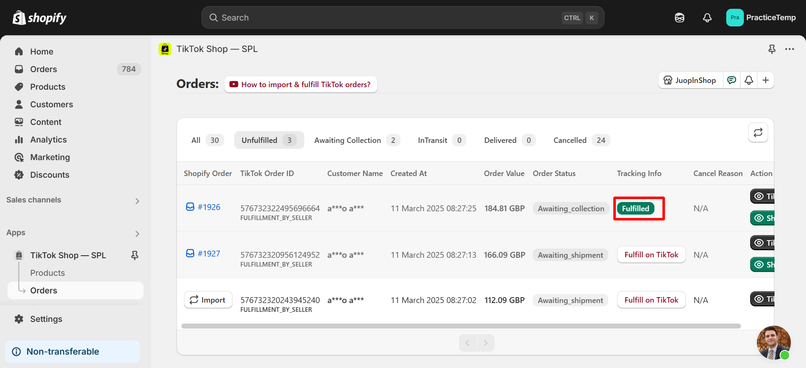Click the Fulfilled badge for order #1926
806x368 pixels.
636,208
